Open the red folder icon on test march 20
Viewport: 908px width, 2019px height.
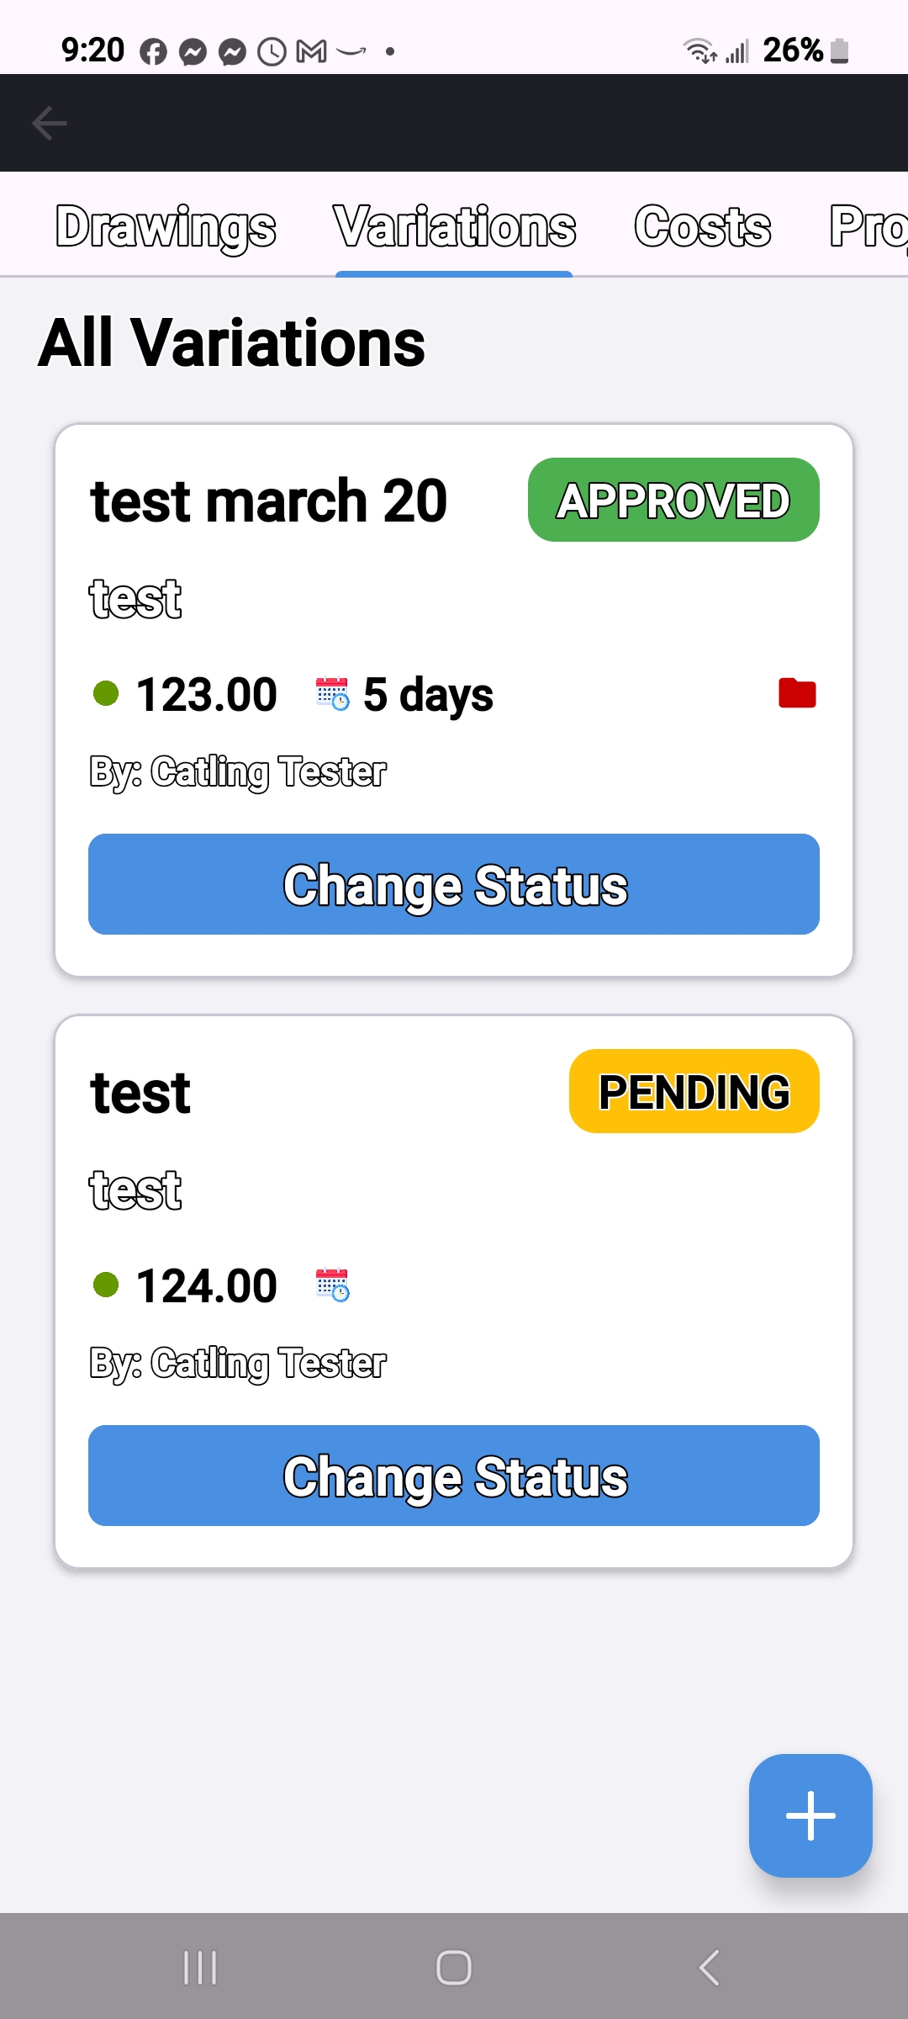coord(797,693)
